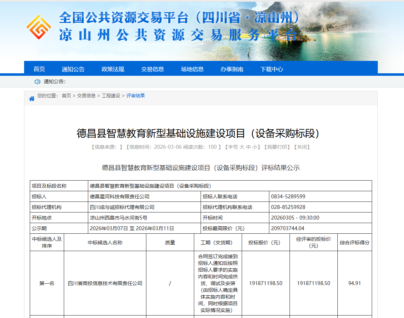Open the 首页 navigation menu item
404x318 pixels.
pos(39,69)
